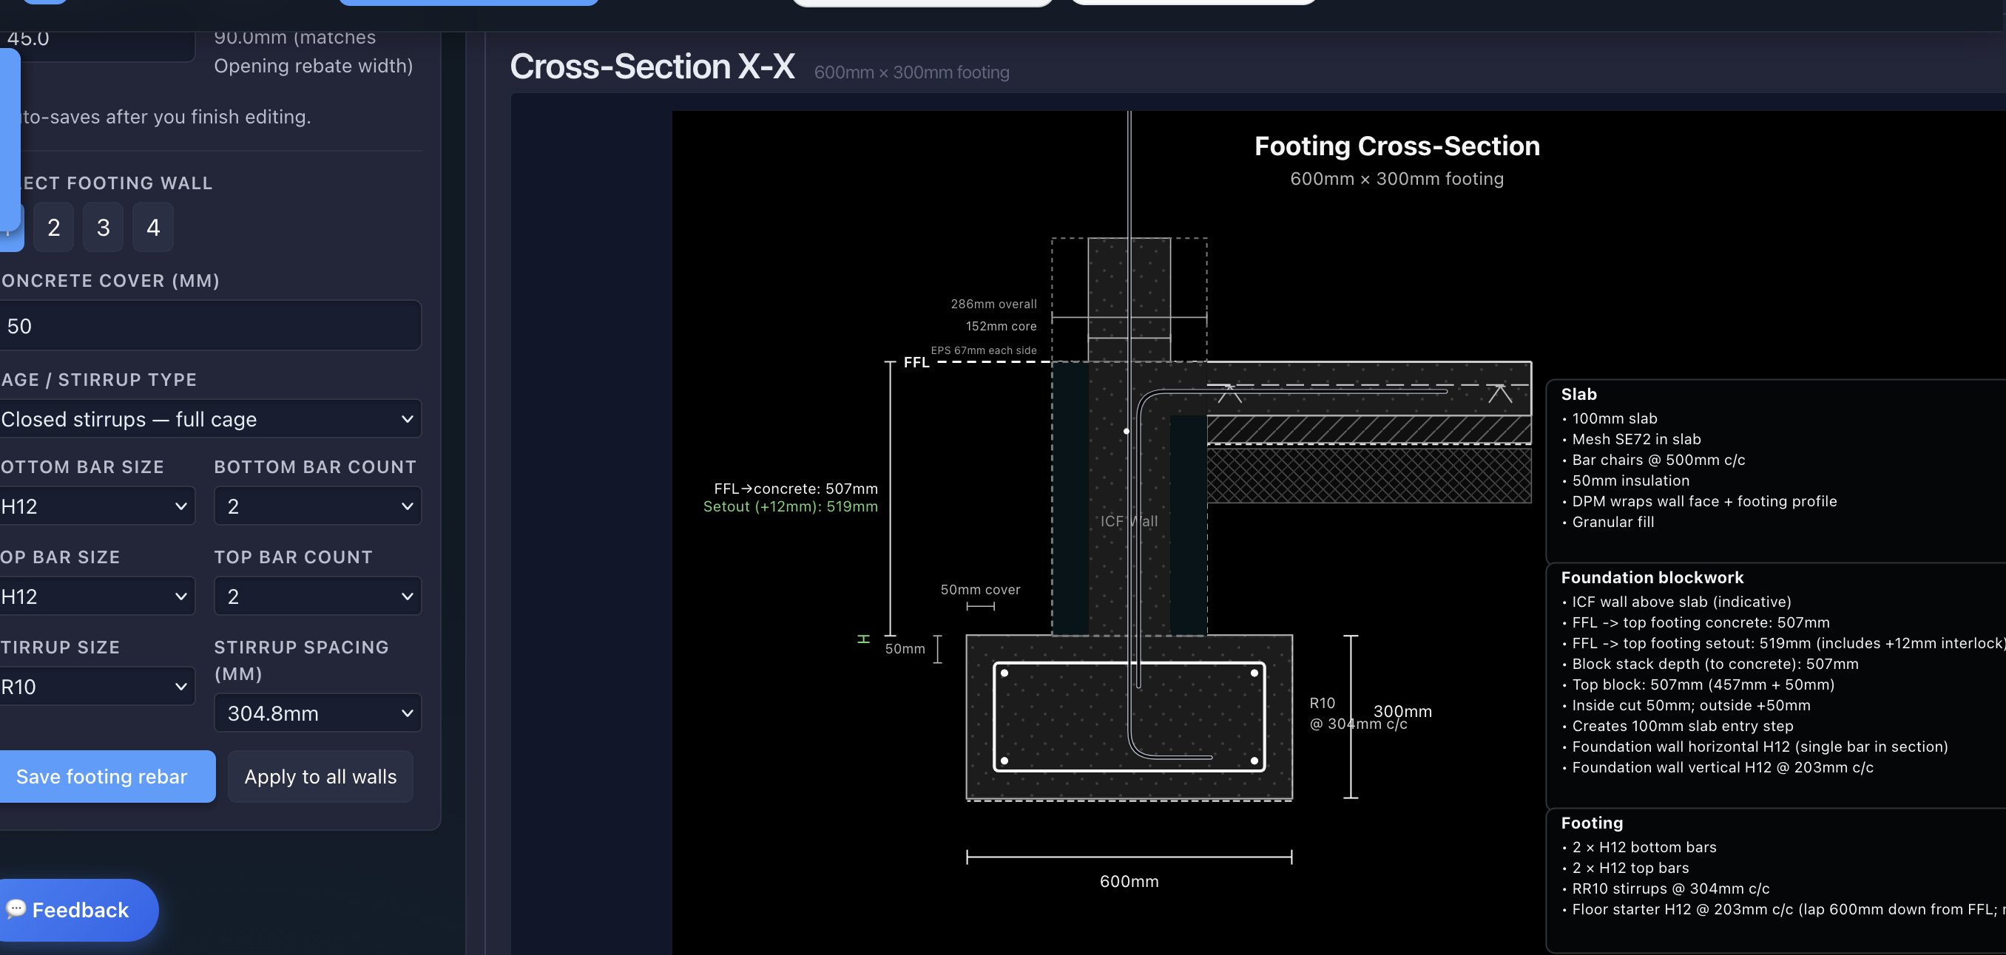This screenshot has width=2006, height=955.
Task: Select footing wall 4
Action: [152, 226]
